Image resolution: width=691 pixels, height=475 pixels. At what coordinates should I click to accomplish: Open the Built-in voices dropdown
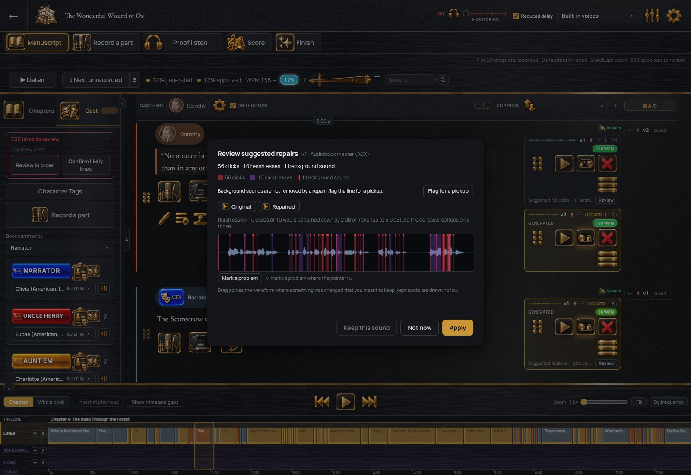[x=598, y=16]
